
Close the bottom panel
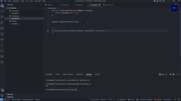[179, 74]
